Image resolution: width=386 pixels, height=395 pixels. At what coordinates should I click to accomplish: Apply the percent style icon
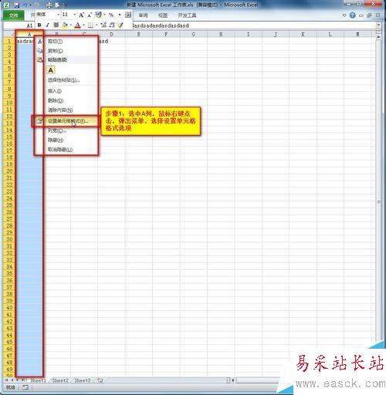pos(111,15)
